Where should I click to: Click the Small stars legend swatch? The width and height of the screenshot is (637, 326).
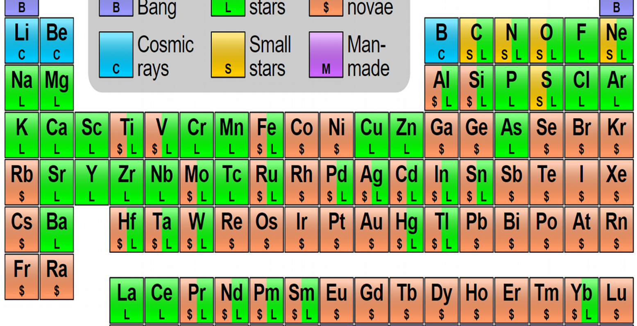point(228,55)
